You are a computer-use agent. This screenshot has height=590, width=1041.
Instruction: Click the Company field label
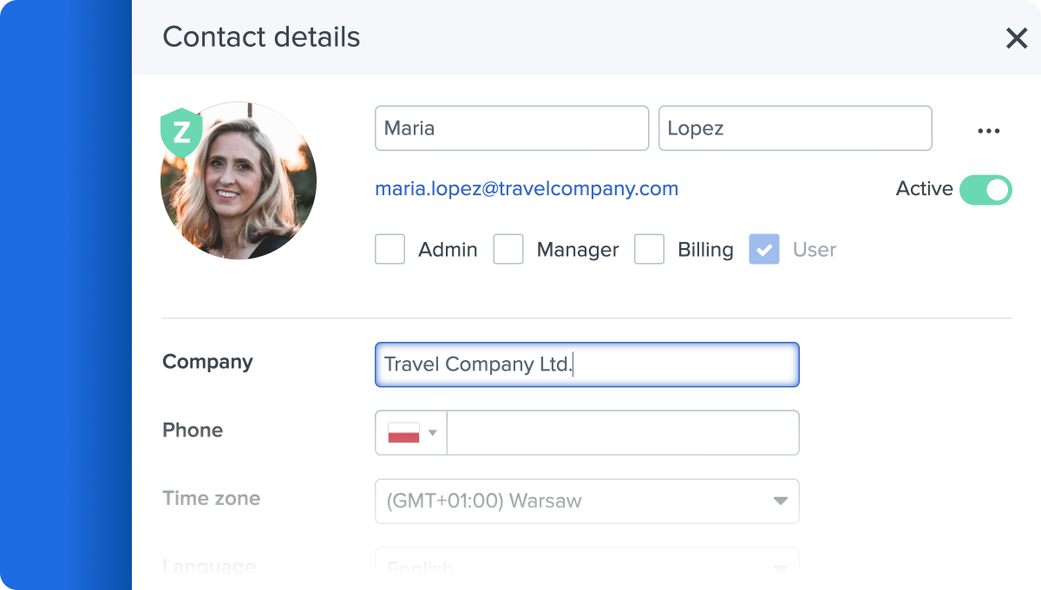[x=207, y=362]
